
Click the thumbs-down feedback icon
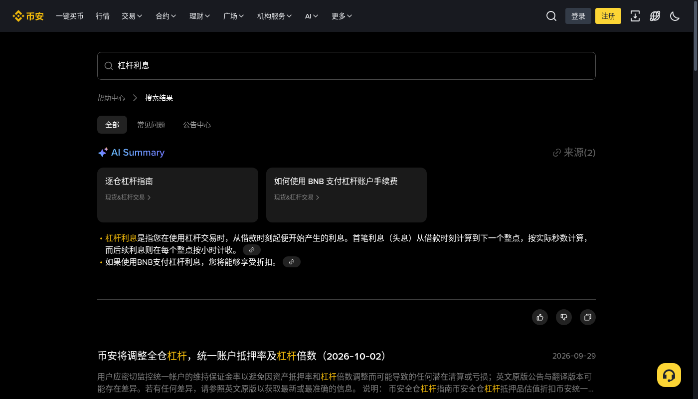[564, 317]
